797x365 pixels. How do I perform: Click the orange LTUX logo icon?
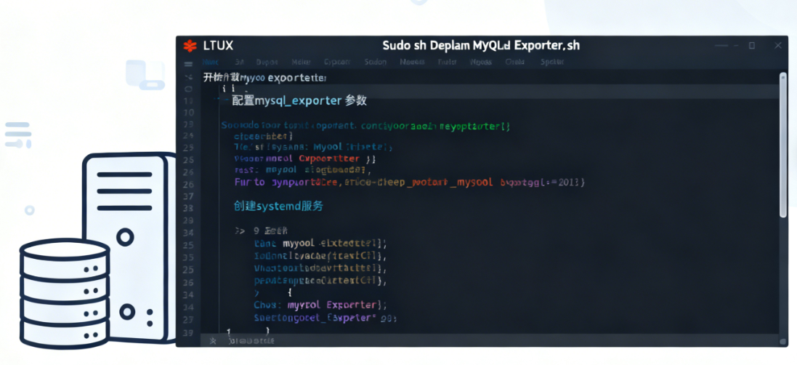[x=190, y=46]
